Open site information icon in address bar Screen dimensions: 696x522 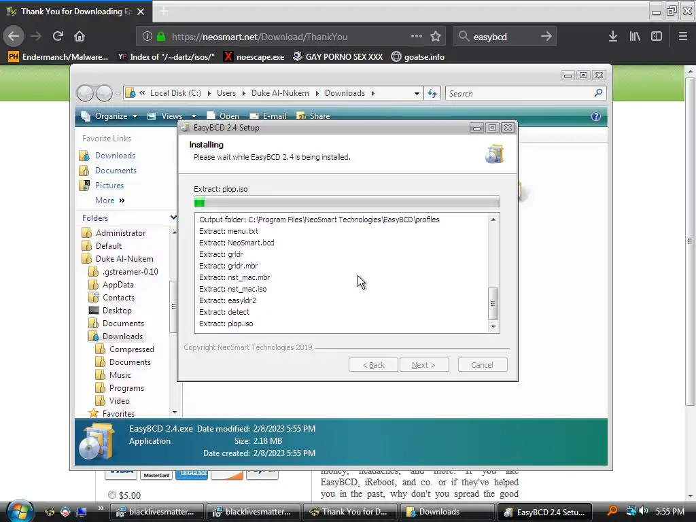click(147, 37)
